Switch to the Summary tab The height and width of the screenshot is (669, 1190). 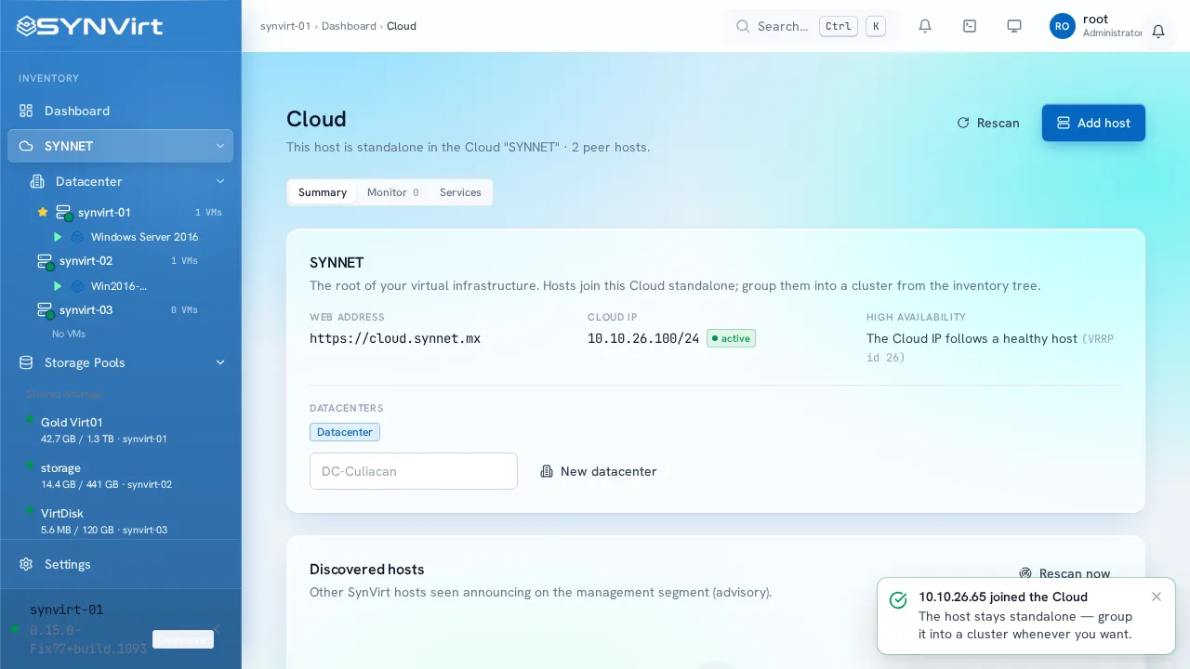[x=323, y=192]
